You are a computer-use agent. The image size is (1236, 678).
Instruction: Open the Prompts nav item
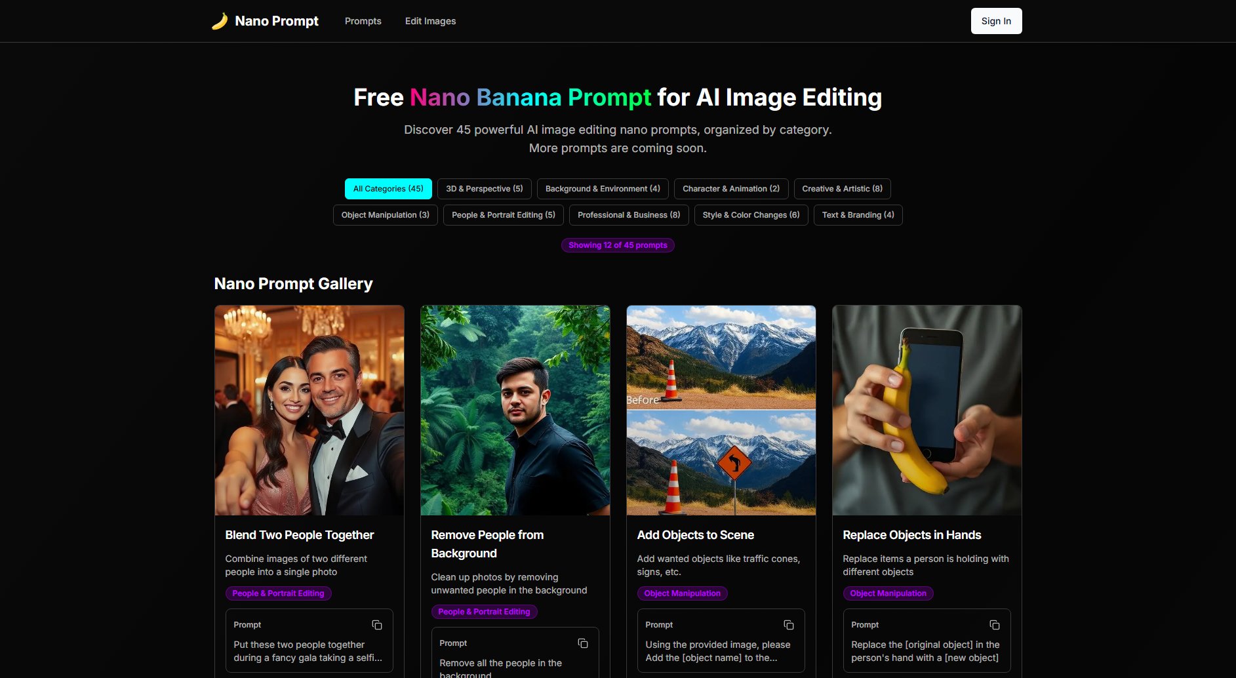pyautogui.click(x=363, y=21)
